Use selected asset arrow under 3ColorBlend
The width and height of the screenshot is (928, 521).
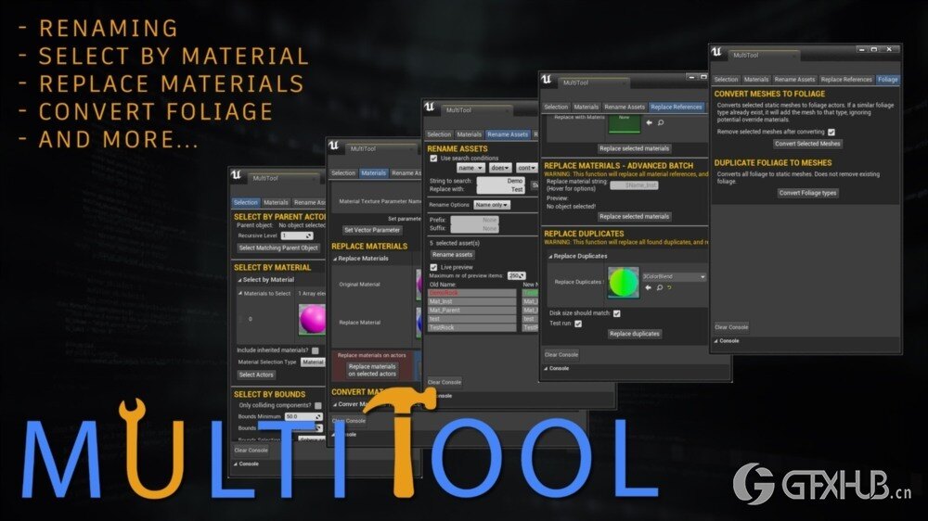648,287
